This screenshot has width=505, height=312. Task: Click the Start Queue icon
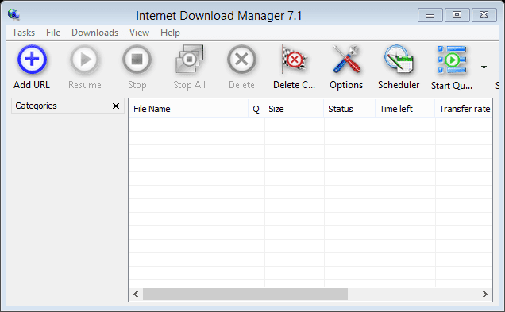[452, 60]
